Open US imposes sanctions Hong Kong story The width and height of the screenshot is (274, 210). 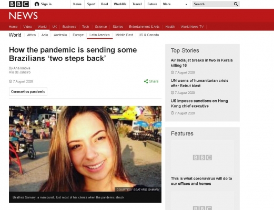coord(199,103)
